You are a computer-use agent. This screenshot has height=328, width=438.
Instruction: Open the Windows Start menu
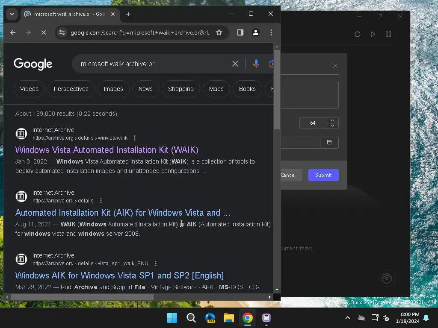172,318
